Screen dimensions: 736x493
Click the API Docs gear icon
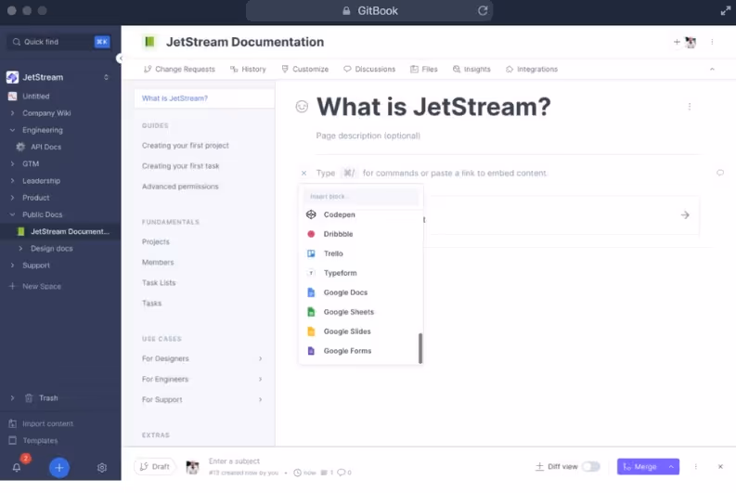(20, 147)
